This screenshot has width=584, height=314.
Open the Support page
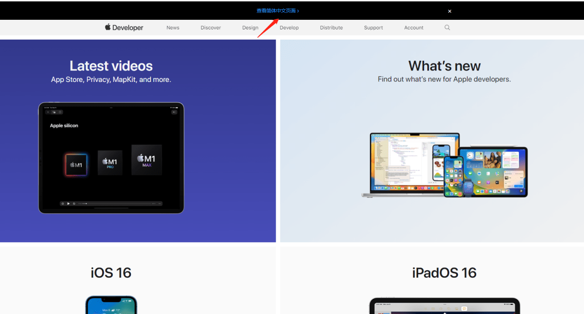[x=373, y=28]
